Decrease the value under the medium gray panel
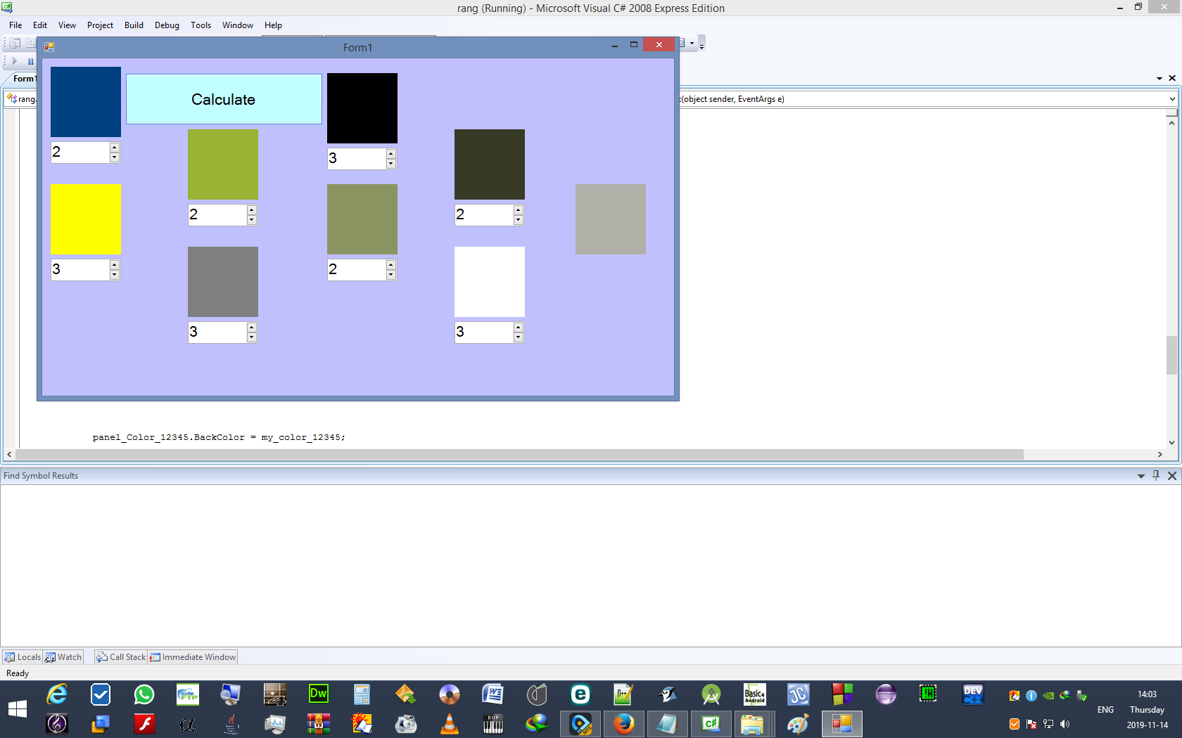 (251, 337)
